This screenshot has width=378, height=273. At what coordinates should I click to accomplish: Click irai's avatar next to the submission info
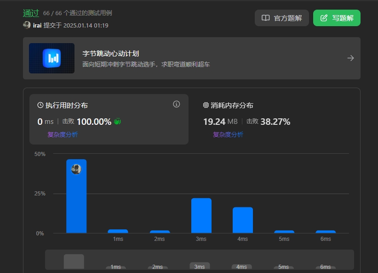27,26
